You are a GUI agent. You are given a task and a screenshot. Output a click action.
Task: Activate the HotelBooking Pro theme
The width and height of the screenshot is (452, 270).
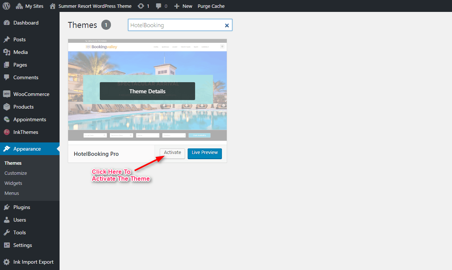point(172,153)
